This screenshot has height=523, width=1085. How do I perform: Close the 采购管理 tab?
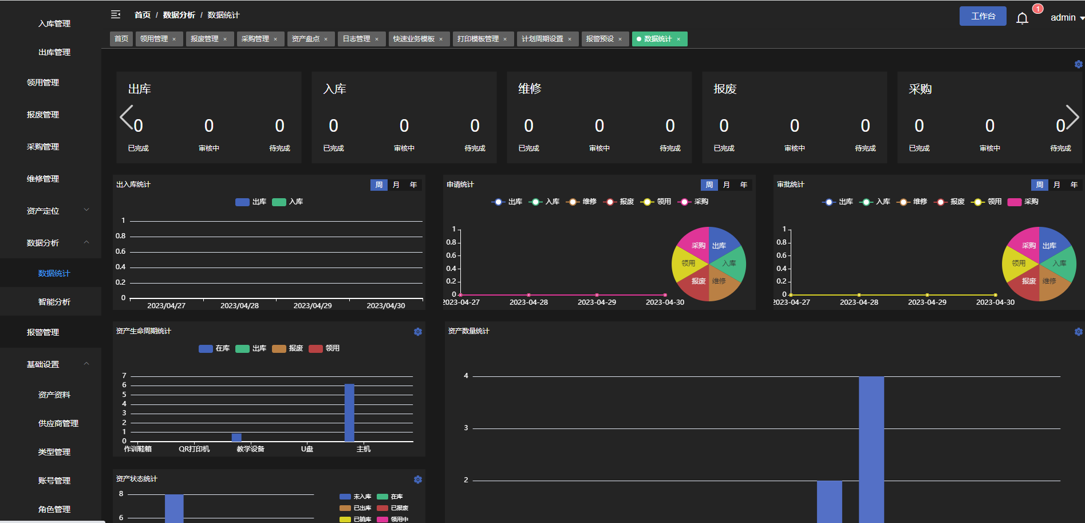coord(275,39)
